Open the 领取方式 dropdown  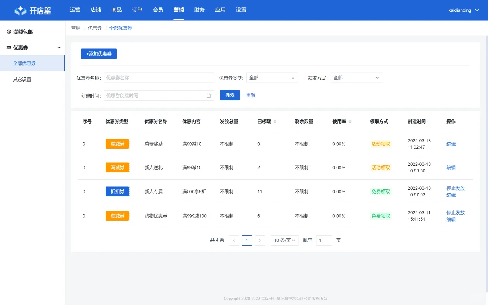click(x=356, y=77)
